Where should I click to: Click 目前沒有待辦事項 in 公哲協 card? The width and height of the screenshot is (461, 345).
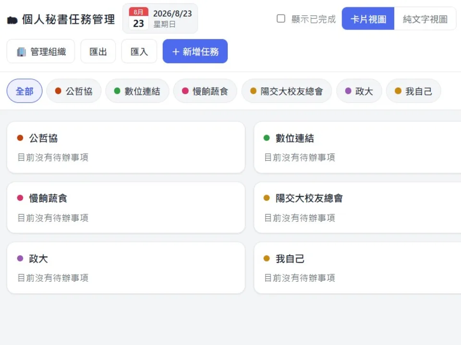53,158
